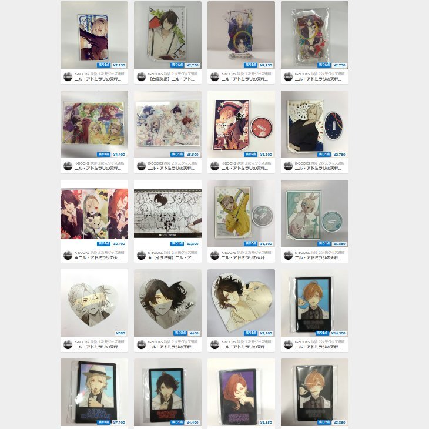Image resolution: width=429 pixels, height=429 pixels.
Task: Open the AKIRA KOIZUMI card with white hat
Action: tap(94, 393)
